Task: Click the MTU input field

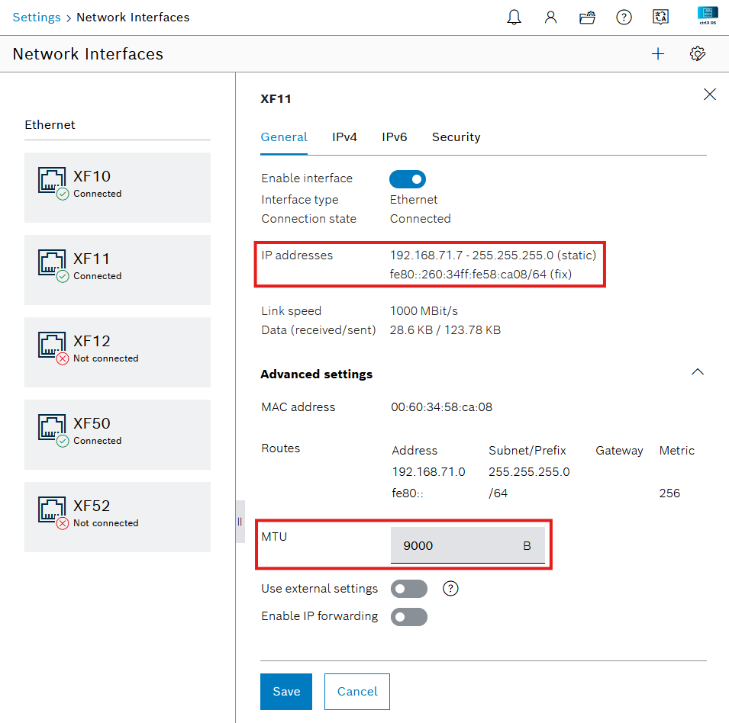Action: [x=467, y=545]
